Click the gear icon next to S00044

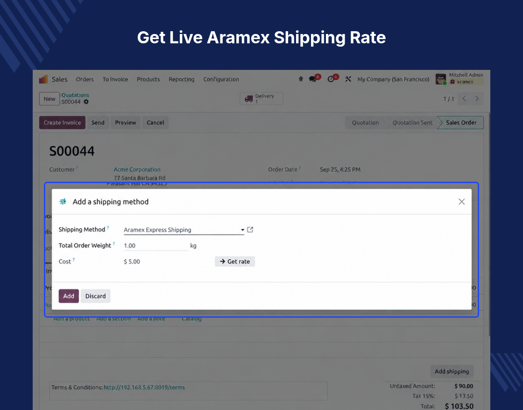tap(86, 102)
